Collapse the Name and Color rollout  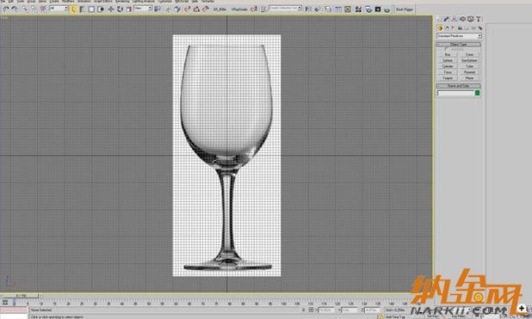458,86
